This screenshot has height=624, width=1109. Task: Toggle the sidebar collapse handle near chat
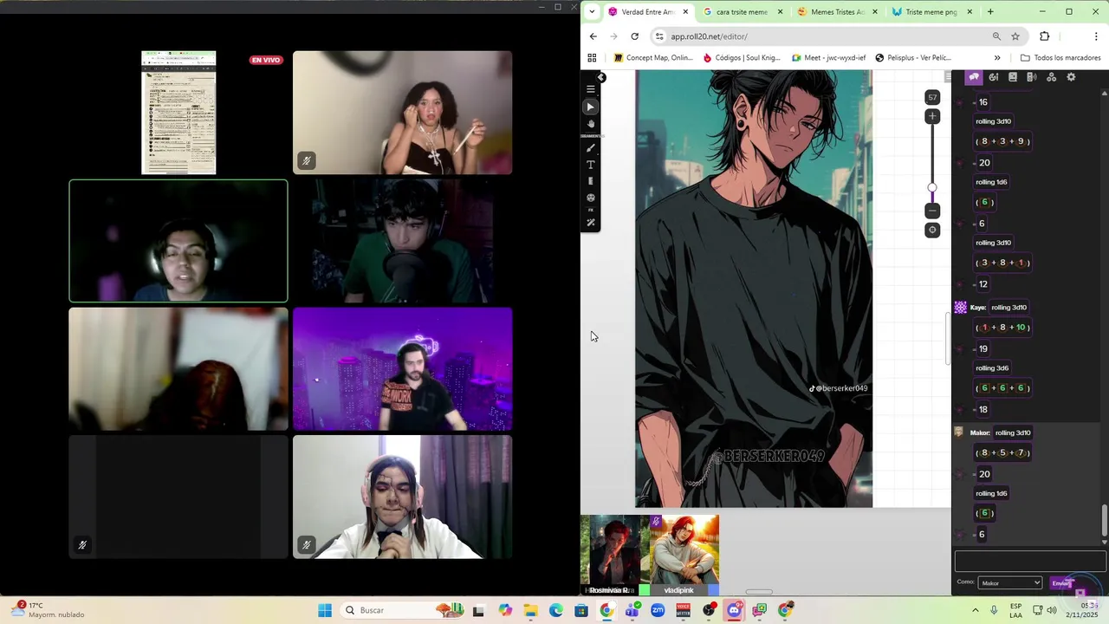949,77
